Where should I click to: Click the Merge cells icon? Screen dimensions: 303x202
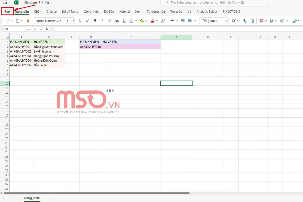[190, 21]
